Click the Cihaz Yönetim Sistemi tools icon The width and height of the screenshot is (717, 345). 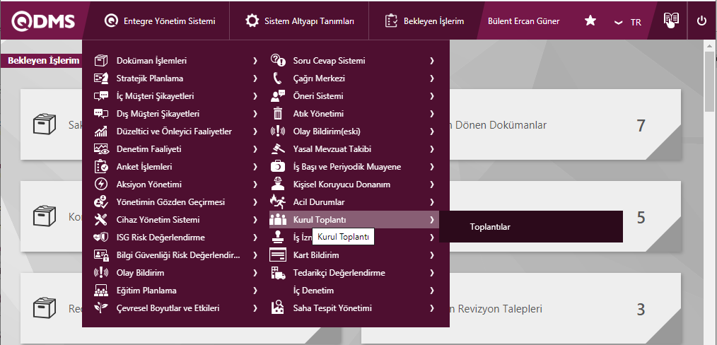[x=101, y=220]
